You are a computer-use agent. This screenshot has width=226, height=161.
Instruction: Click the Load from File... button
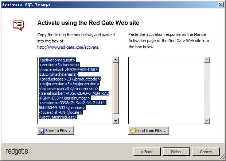coord(149,131)
